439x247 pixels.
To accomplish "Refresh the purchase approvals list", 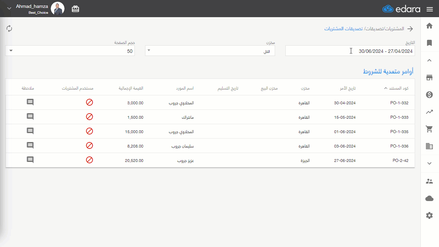I will click(9, 28).
